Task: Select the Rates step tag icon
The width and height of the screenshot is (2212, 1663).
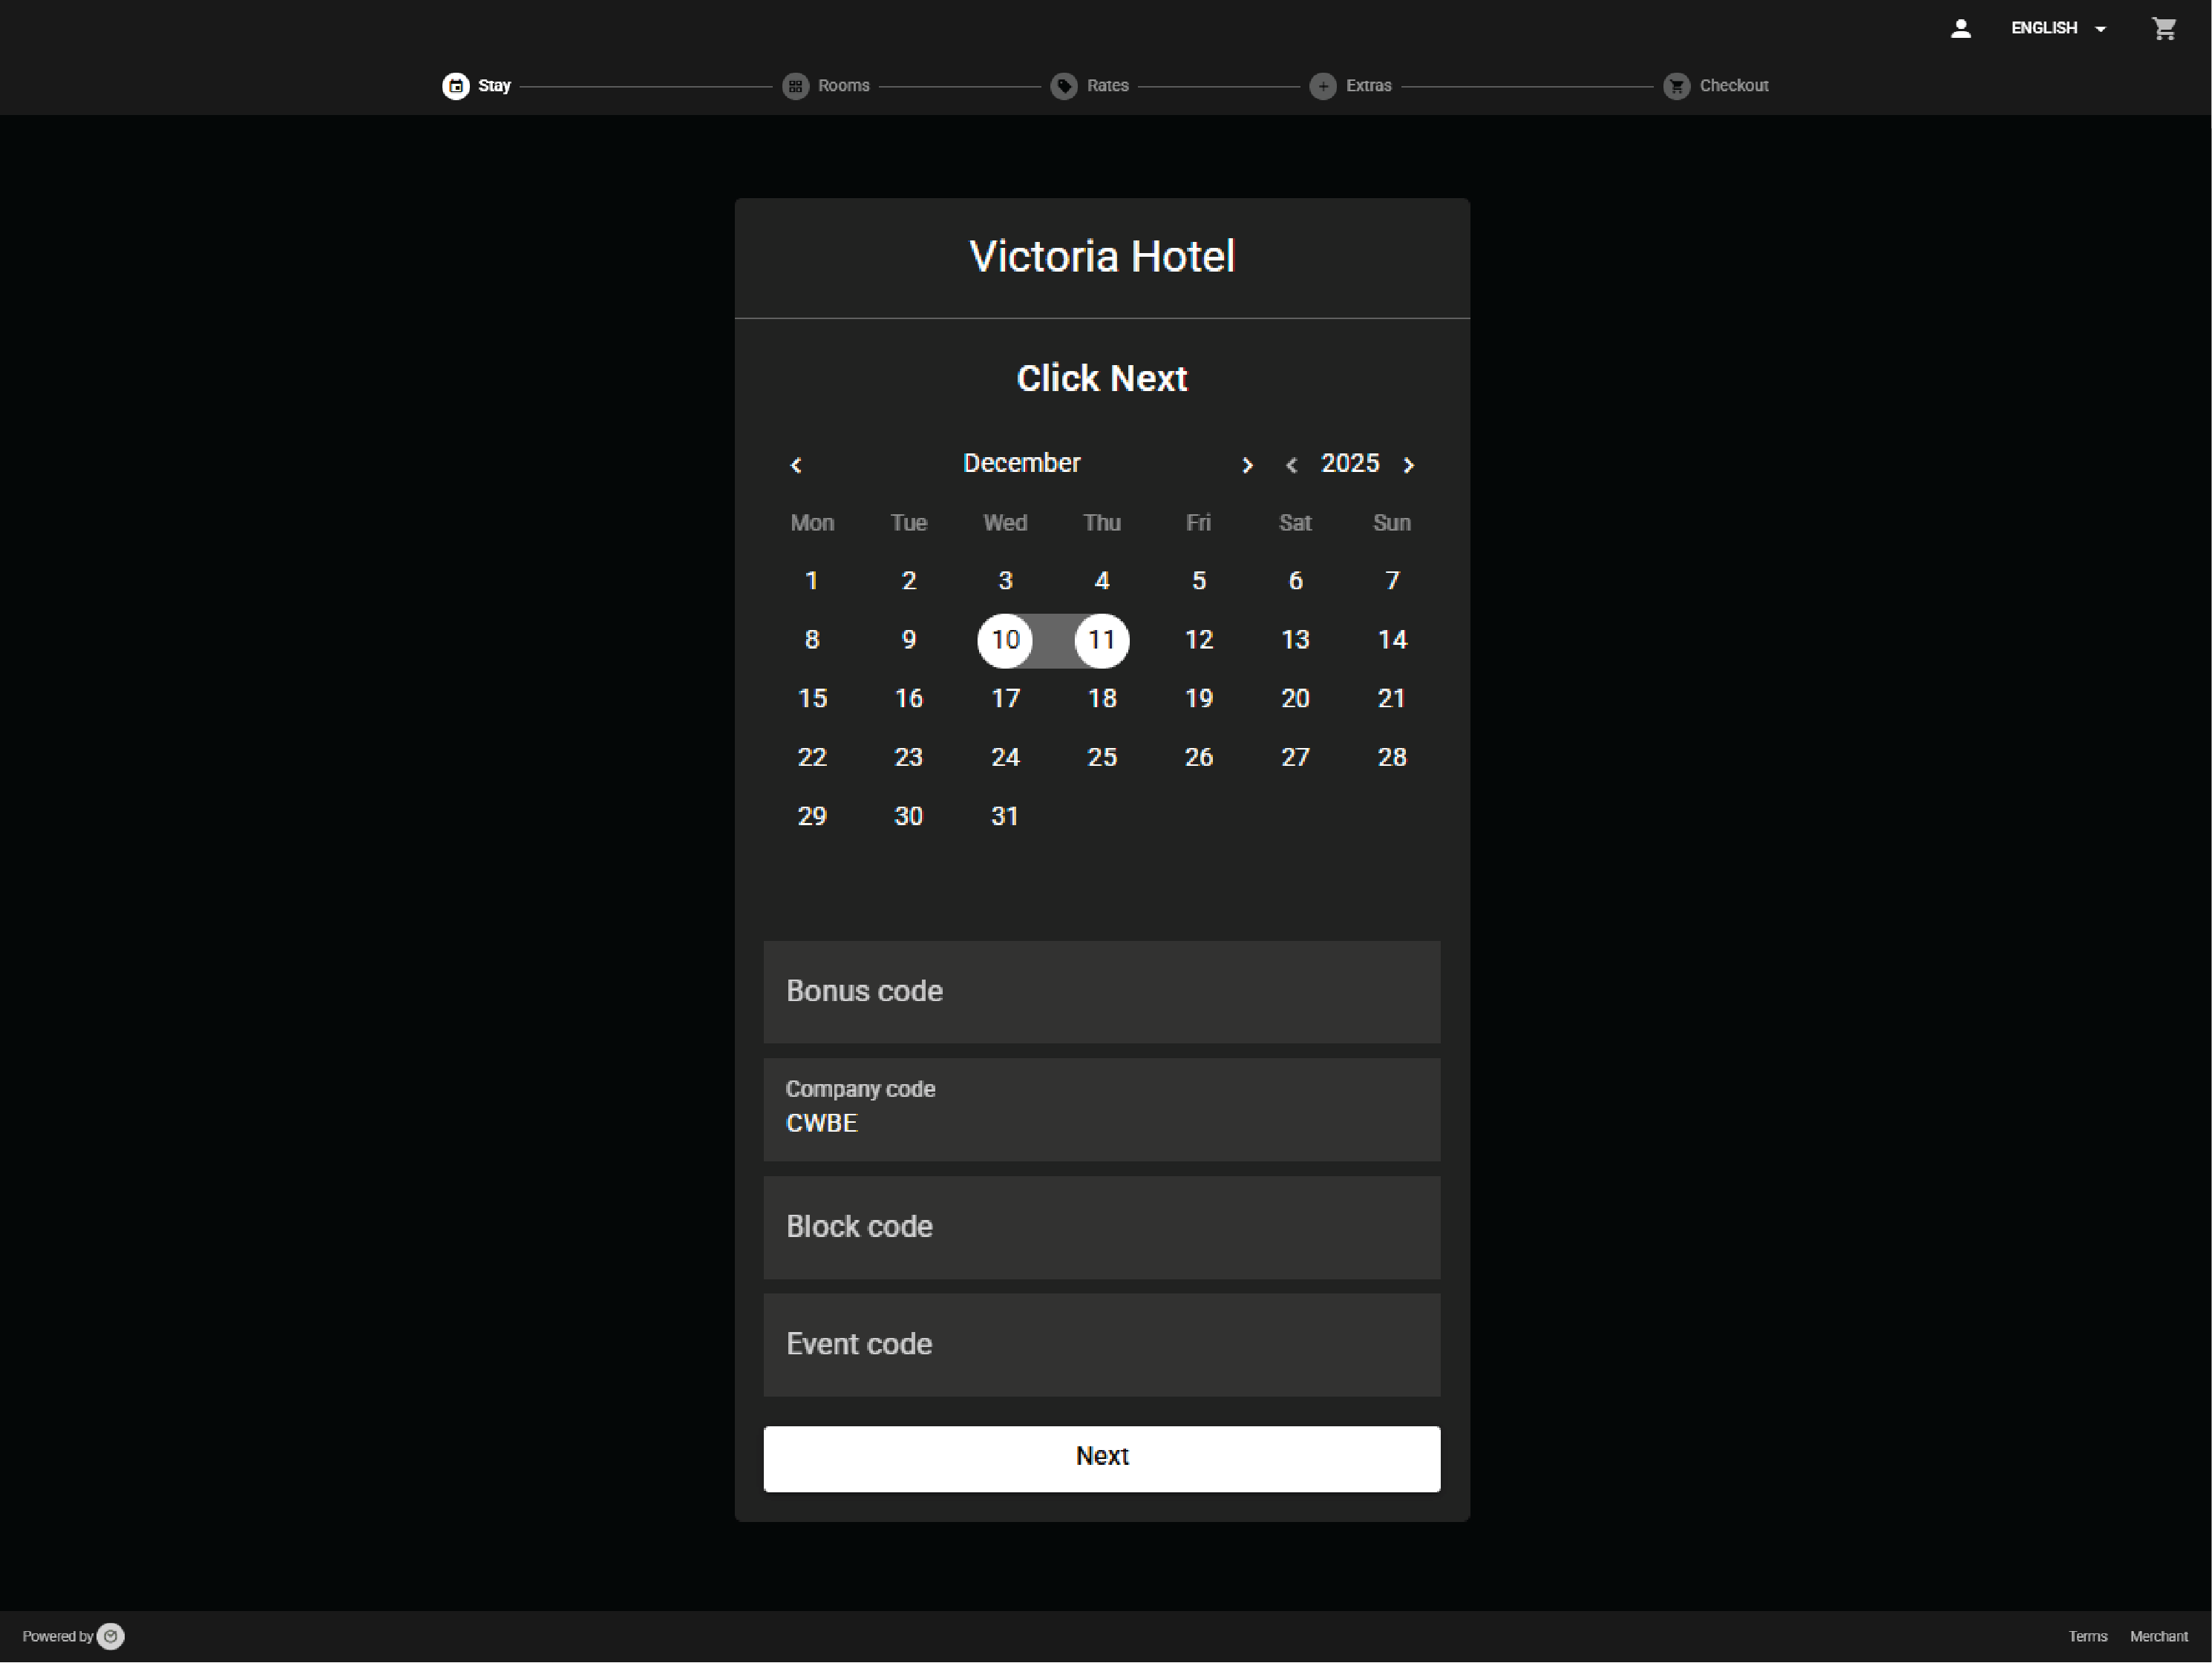Action: click(x=1063, y=86)
